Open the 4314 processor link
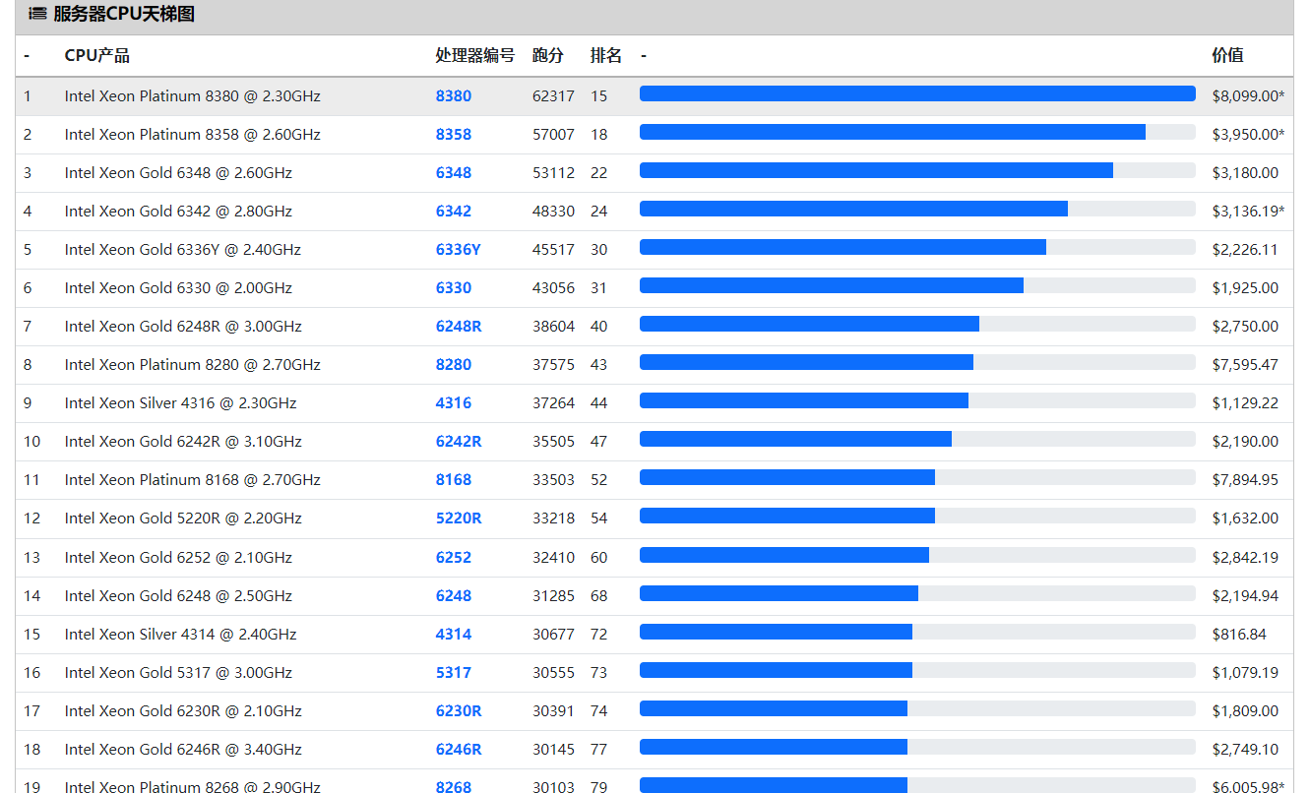The width and height of the screenshot is (1310, 793). click(x=454, y=635)
